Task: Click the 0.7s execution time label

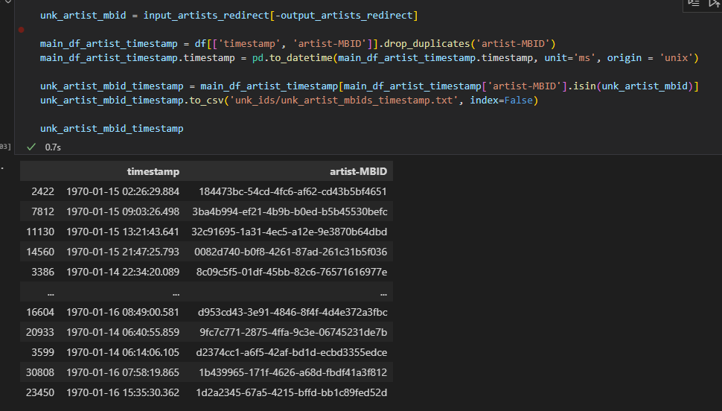Action: click(x=53, y=147)
